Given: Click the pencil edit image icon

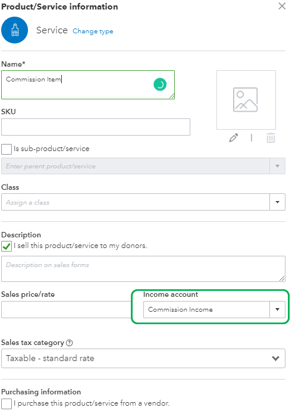Looking at the screenshot, I should 233,138.
